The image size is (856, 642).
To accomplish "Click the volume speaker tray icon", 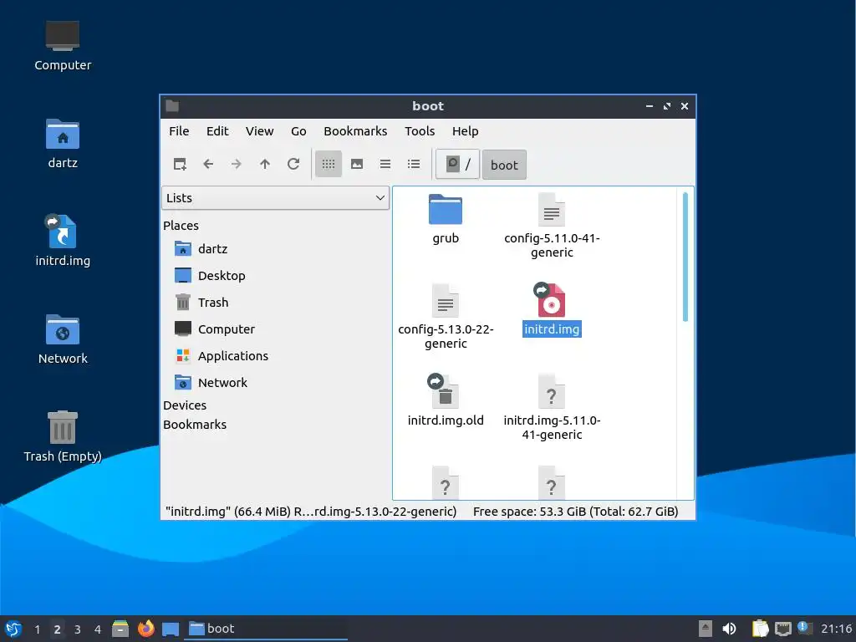I will pyautogui.click(x=729, y=629).
